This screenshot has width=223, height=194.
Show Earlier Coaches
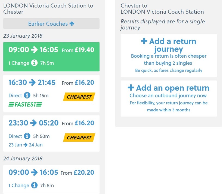click(x=48, y=24)
